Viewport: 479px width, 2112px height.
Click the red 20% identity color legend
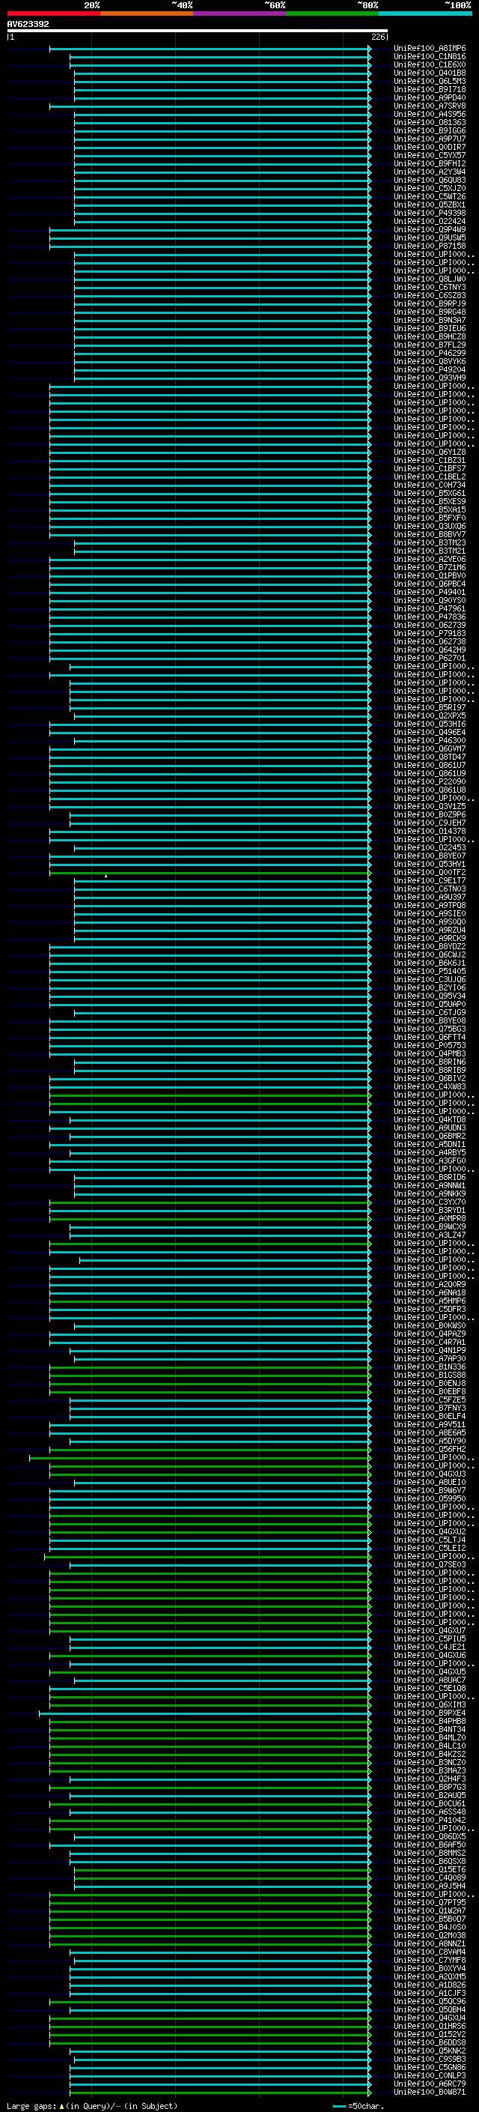53,13
